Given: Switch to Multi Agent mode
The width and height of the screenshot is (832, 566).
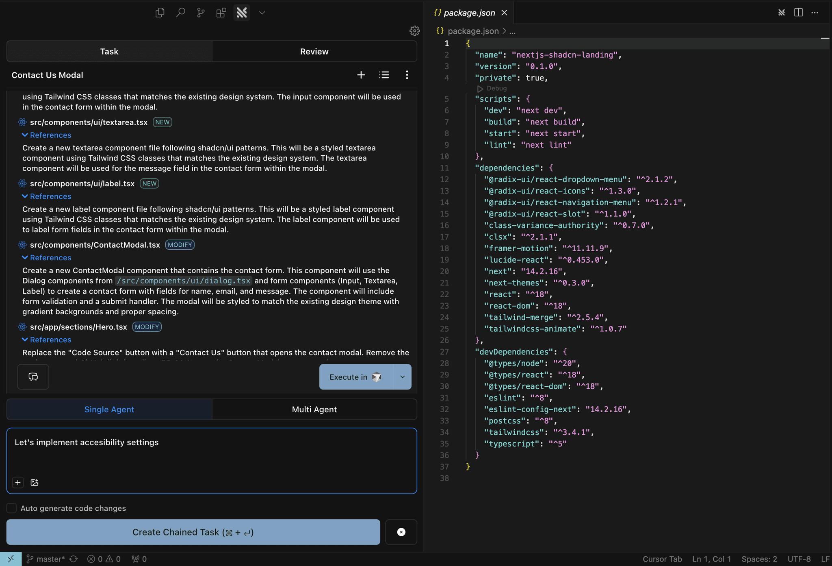Looking at the screenshot, I should click(x=314, y=409).
